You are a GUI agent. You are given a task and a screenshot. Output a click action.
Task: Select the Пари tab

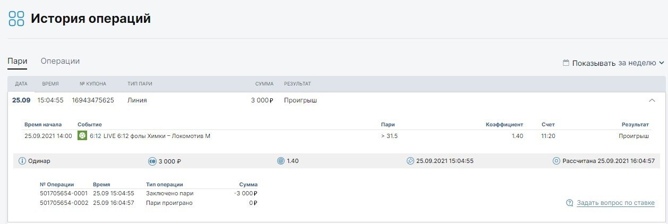18,61
